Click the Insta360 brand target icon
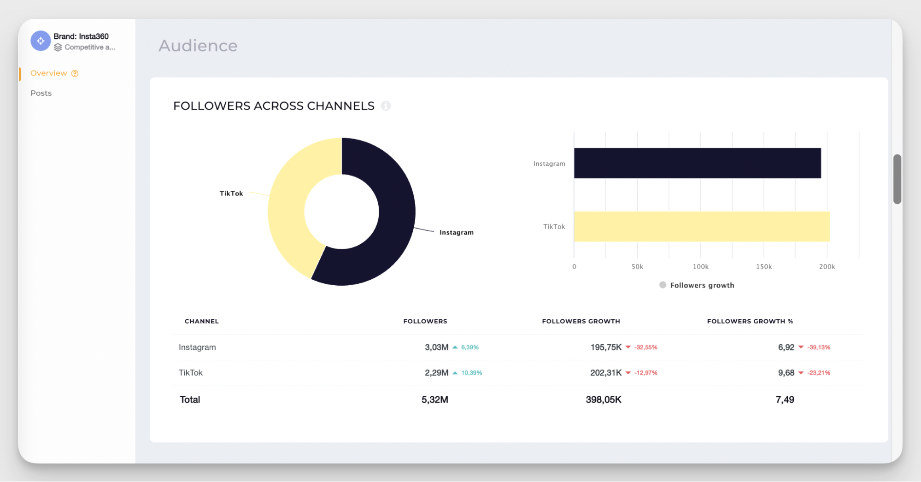The width and height of the screenshot is (921, 482). click(x=41, y=41)
